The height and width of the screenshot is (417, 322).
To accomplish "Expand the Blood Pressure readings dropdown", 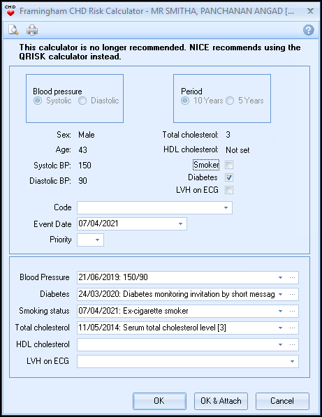I will pos(280,277).
